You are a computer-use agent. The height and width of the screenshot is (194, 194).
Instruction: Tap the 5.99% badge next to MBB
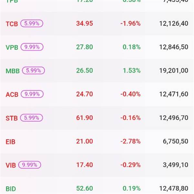33,70
